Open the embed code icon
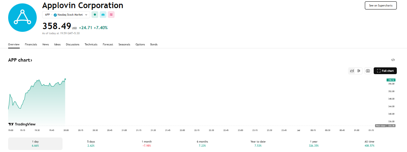The image size is (407, 152). [393, 60]
